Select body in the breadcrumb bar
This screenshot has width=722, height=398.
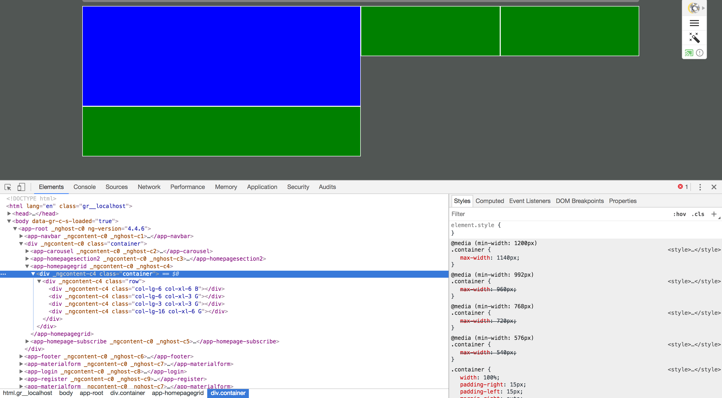[x=66, y=393]
